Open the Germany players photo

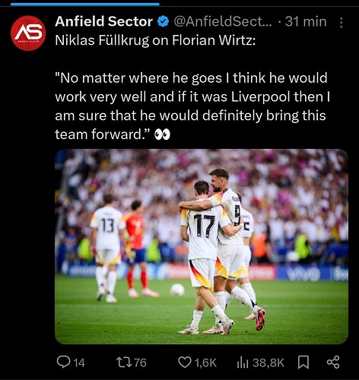tap(202, 246)
